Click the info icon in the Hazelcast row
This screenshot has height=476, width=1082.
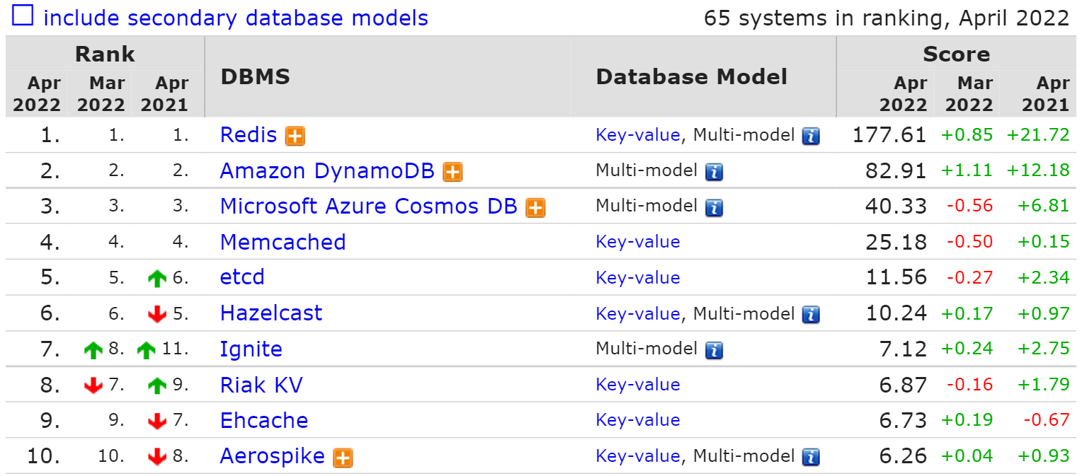click(x=811, y=315)
